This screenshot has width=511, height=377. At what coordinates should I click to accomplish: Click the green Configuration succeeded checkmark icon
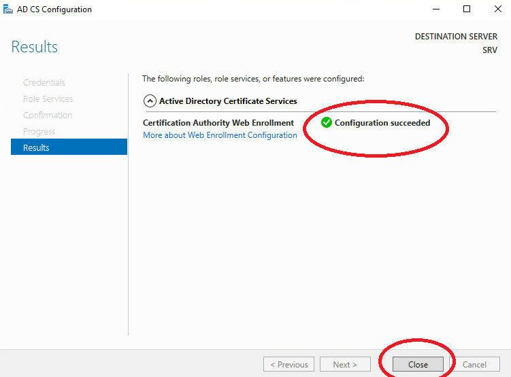pos(326,123)
